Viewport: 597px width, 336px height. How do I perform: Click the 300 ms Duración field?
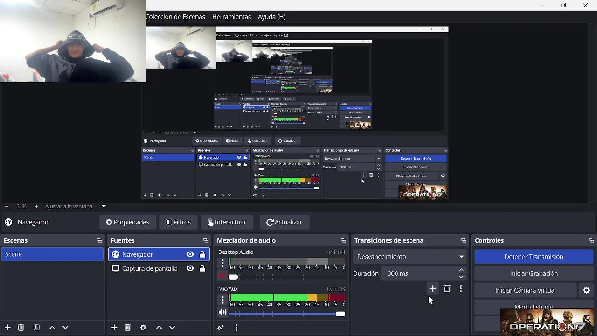click(x=418, y=273)
